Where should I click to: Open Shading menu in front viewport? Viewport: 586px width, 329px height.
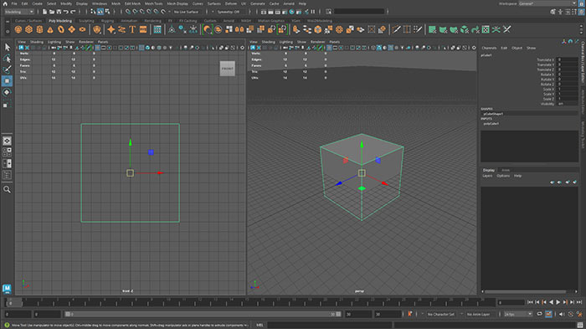(x=37, y=42)
